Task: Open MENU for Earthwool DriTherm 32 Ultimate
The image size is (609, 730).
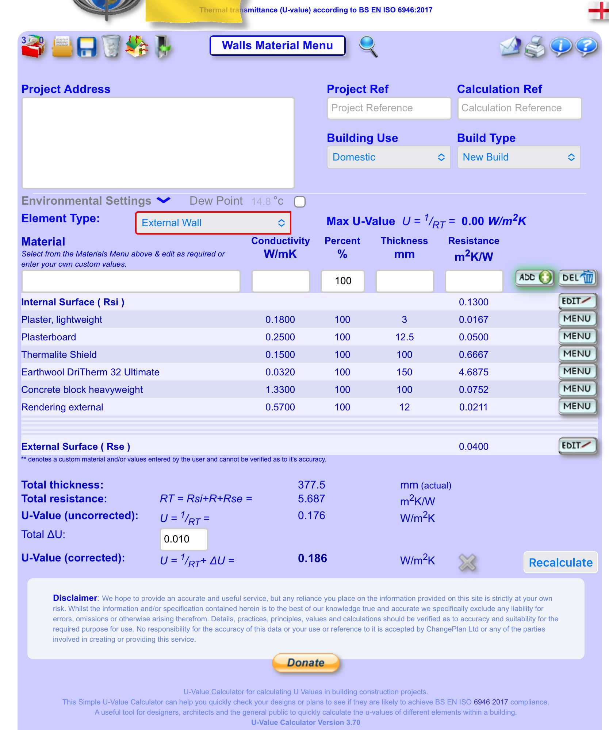Action: tap(577, 371)
